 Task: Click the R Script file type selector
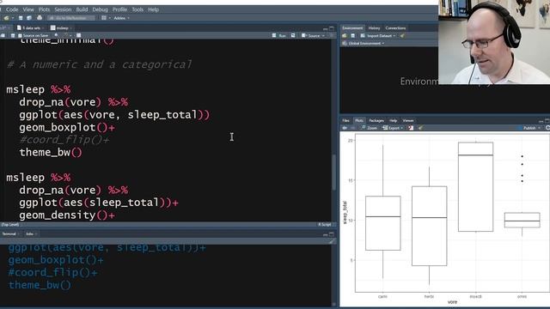[325, 225]
